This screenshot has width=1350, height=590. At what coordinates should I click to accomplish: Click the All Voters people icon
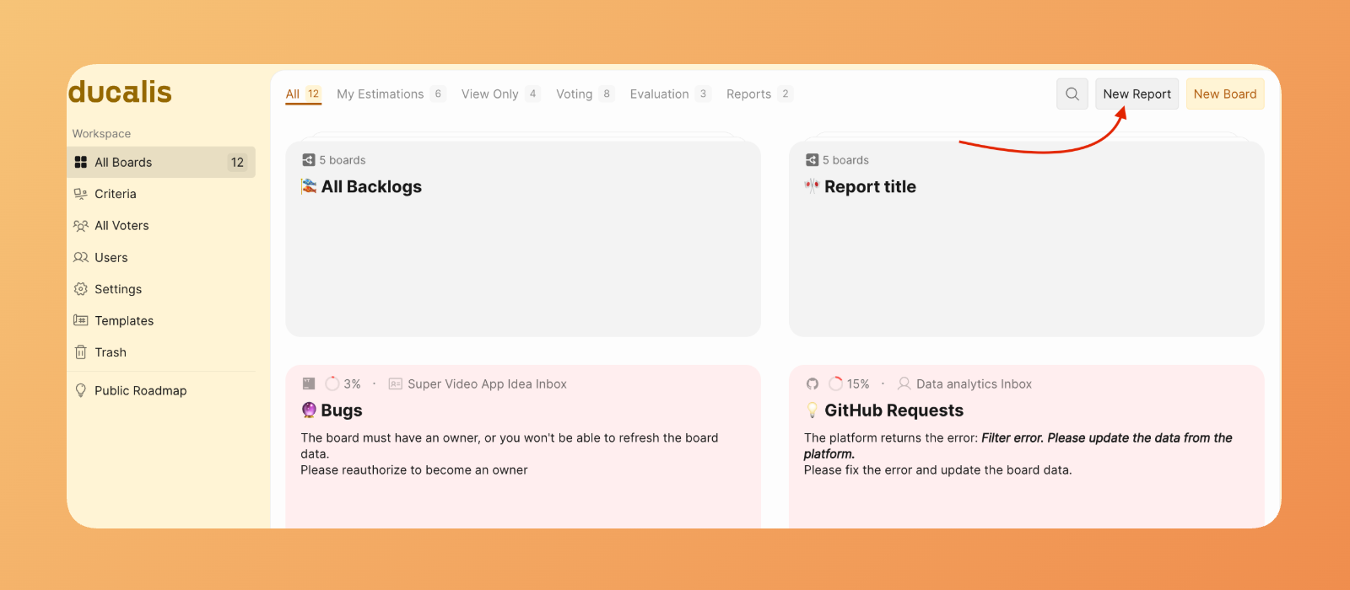[x=81, y=226]
